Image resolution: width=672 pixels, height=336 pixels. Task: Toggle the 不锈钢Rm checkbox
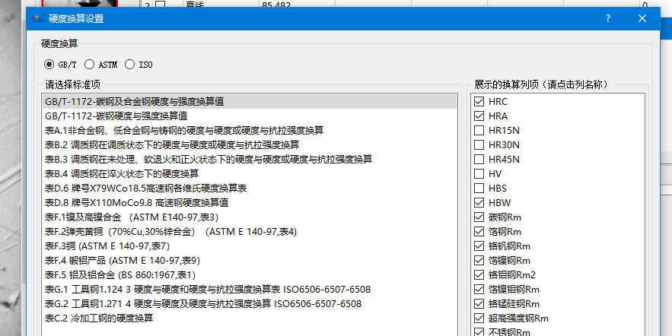(479, 332)
